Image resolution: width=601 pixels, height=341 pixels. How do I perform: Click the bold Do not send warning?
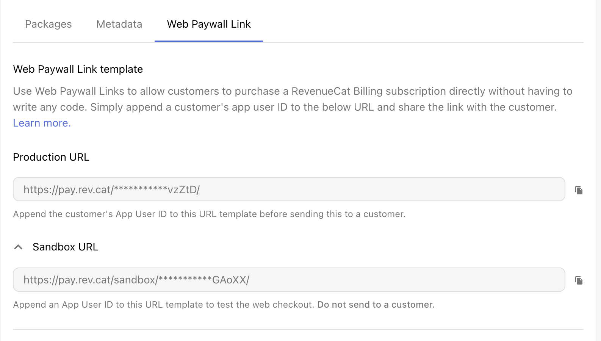tap(376, 305)
